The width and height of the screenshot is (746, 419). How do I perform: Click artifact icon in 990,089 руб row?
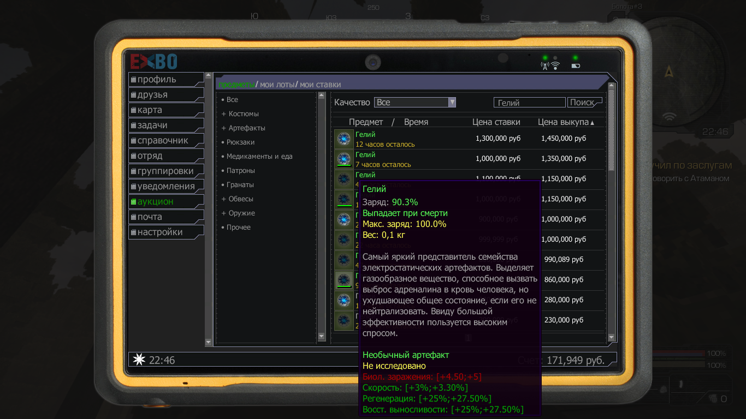click(x=344, y=260)
